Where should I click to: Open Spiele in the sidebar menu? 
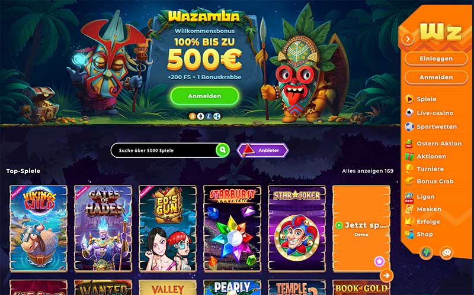[426, 99]
